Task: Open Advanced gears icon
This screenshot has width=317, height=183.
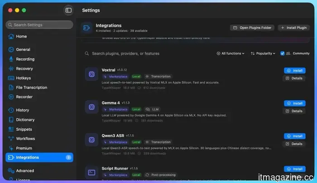Action: [x=11, y=171]
